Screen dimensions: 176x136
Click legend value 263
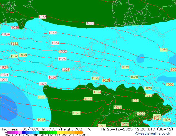pyautogui.click(x=14, y=135)
